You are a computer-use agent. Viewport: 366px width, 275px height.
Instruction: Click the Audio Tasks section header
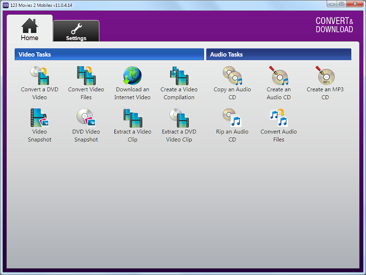pos(278,55)
